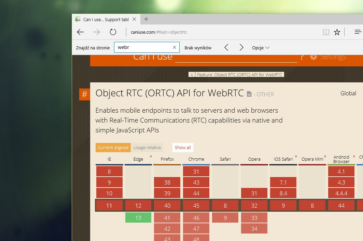Viewport: 363px width, 241px height.
Task: Select the green Edge 13 cell
Action: 138,218
